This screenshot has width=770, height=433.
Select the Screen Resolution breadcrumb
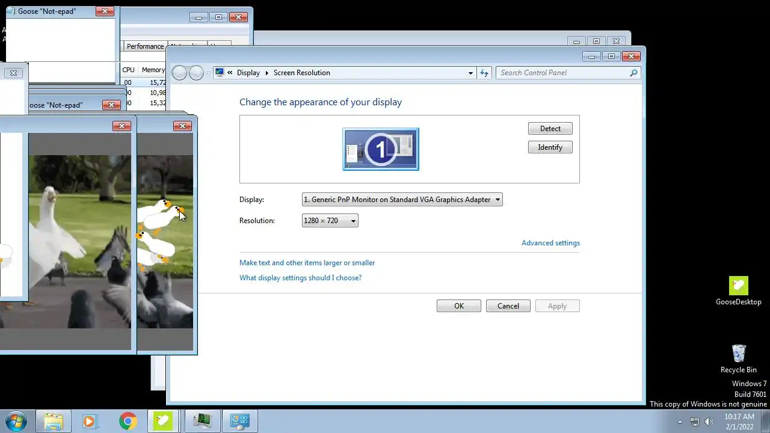(302, 73)
